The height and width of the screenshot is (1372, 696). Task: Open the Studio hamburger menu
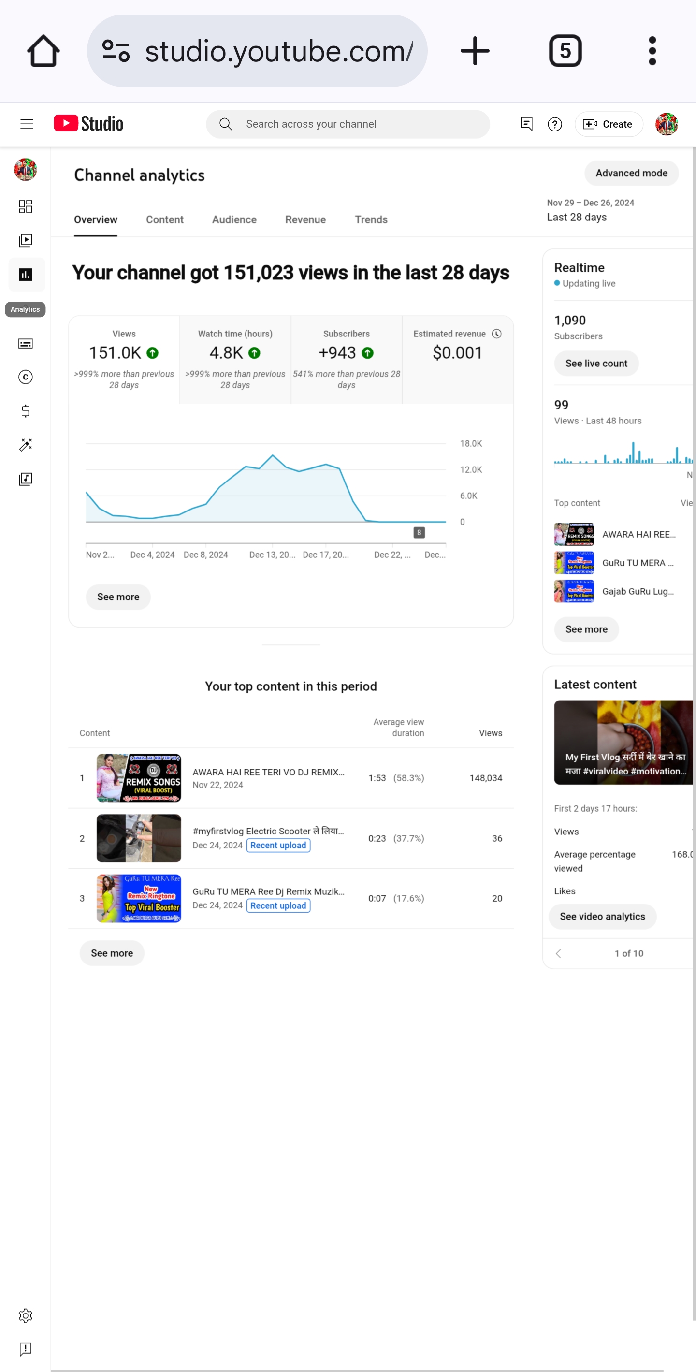click(27, 124)
